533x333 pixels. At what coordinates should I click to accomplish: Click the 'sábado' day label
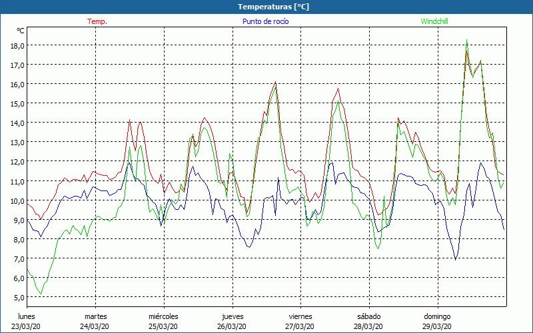pyautogui.click(x=369, y=316)
